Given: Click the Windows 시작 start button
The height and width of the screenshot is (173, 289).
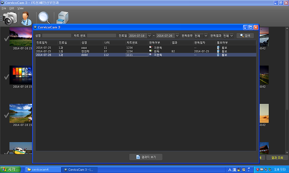Looking at the screenshot, I should (x=10, y=170).
